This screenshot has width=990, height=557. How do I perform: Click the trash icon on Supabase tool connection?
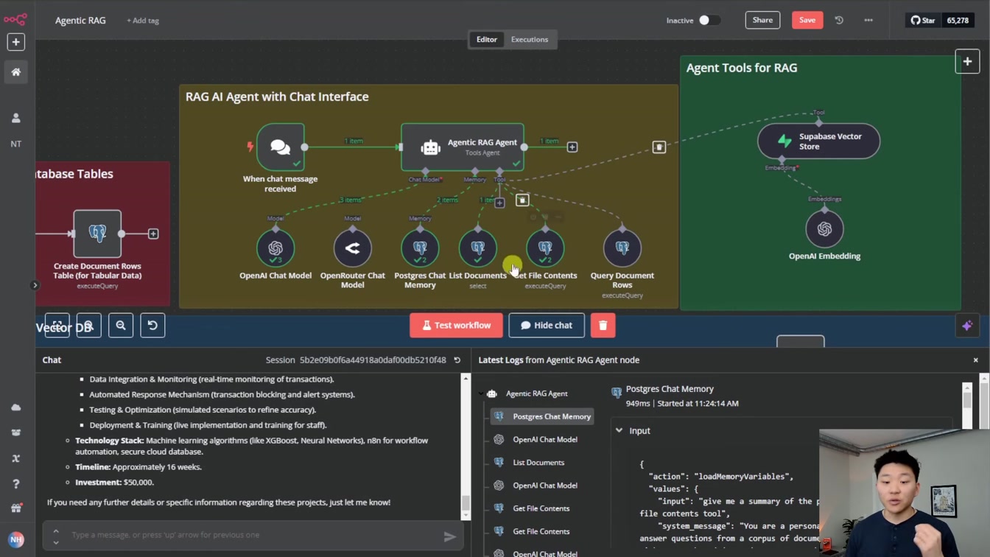click(659, 147)
